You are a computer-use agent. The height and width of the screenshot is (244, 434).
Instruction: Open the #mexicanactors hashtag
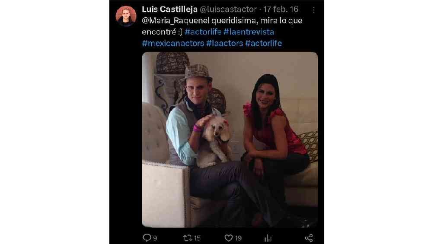point(173,43)
